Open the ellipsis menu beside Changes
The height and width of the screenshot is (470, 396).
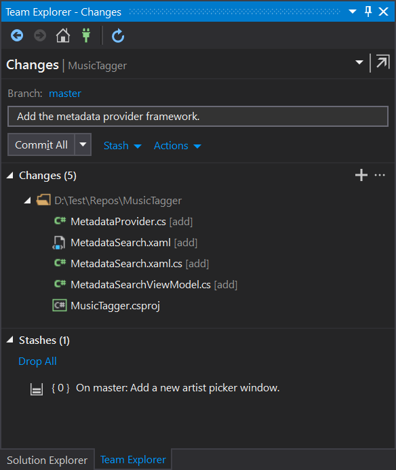[x=380, y=175]
